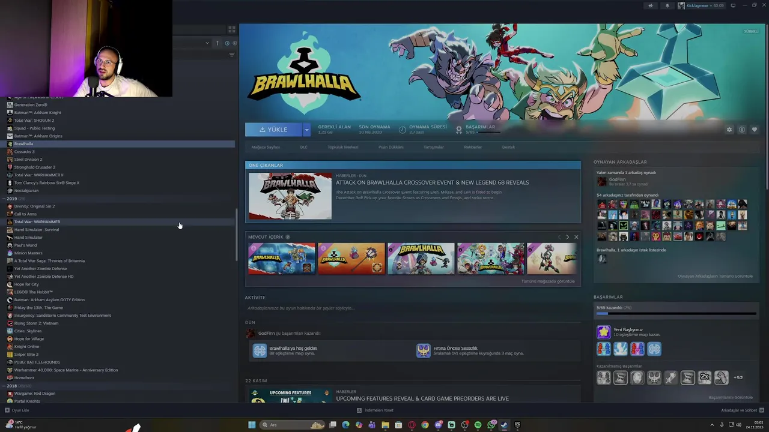Open the game settings gear icon

(x=729, y=130)
